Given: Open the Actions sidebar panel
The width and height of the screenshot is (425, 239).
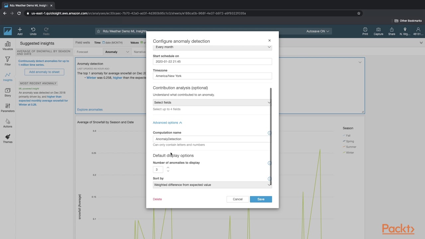Looking at the screenshot, I should [8, 123].
